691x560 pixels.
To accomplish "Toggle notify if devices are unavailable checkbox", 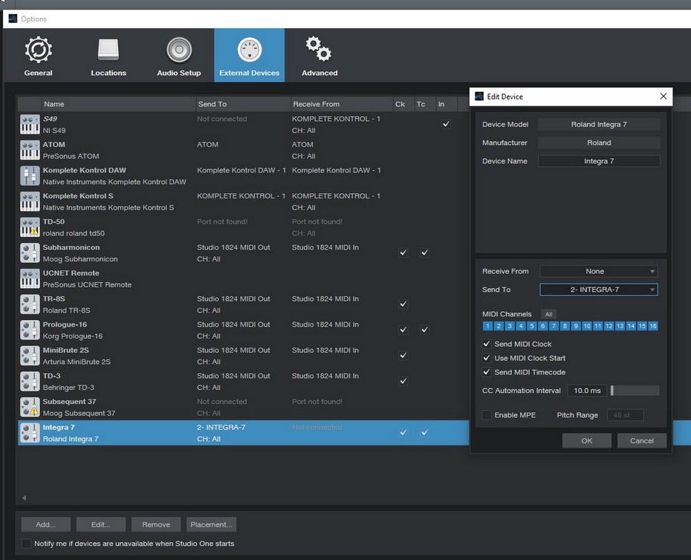I will [27, 544].
